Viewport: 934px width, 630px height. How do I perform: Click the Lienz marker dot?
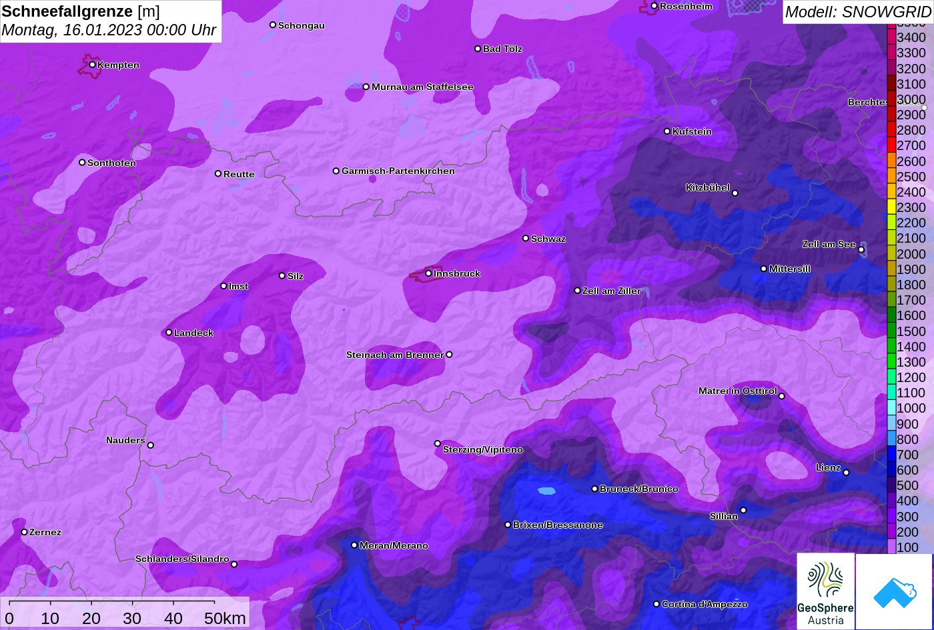point(846,473)
